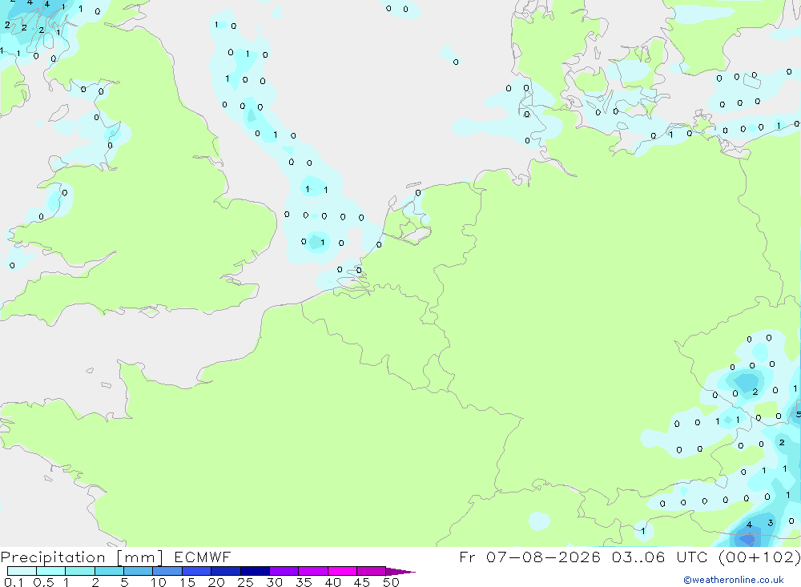The height and width of the screenshot is (587, 801).
Task: Click the '10' legend scale label
Action: 159,582
